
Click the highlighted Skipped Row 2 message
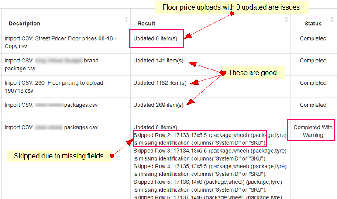205,139
